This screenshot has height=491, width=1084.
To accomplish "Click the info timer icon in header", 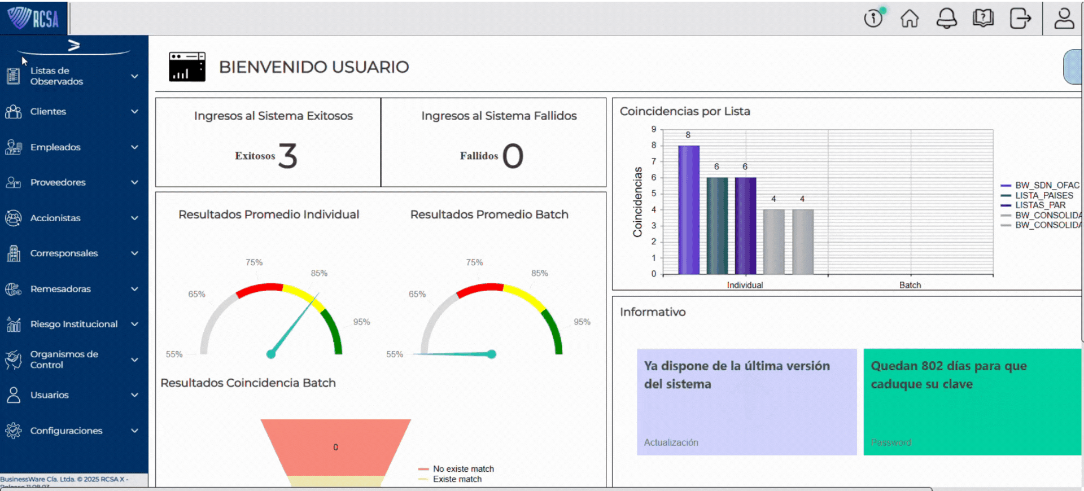I will (x=873, y=18).
